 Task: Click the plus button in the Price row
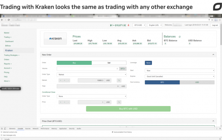coord(61,102)
